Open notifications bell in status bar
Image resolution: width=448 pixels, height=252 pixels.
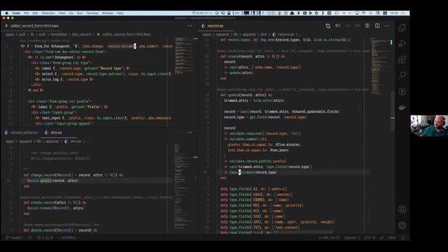point(403,238)
